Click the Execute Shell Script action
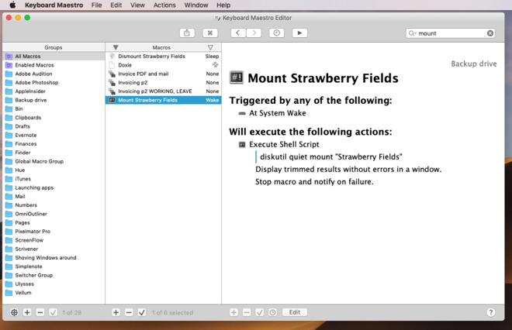Image resolution: width=512 pixels, height=330 pixels. click(284, 144)
